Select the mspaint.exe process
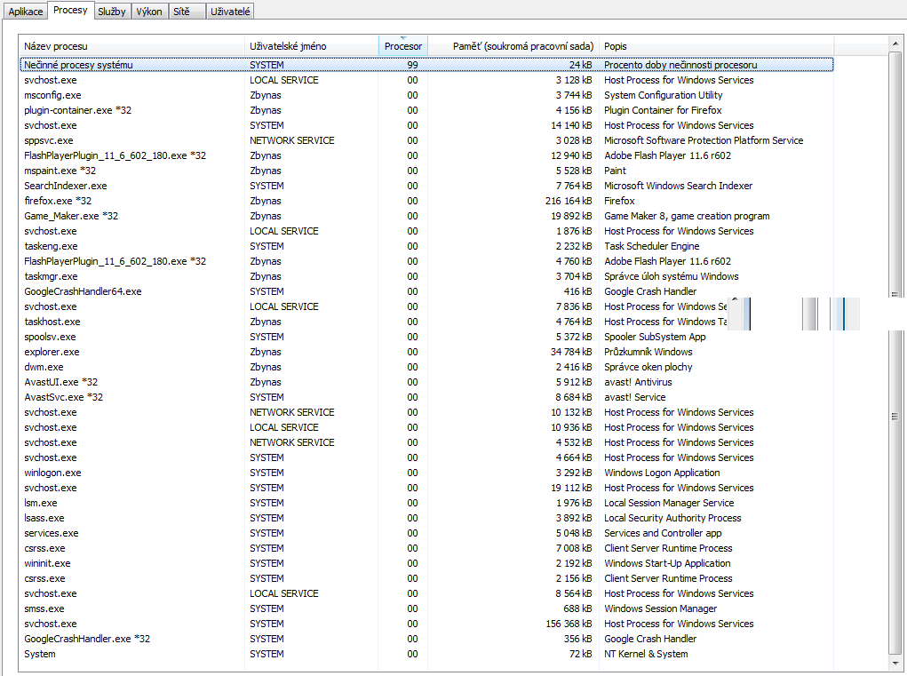 click(60, 171)
